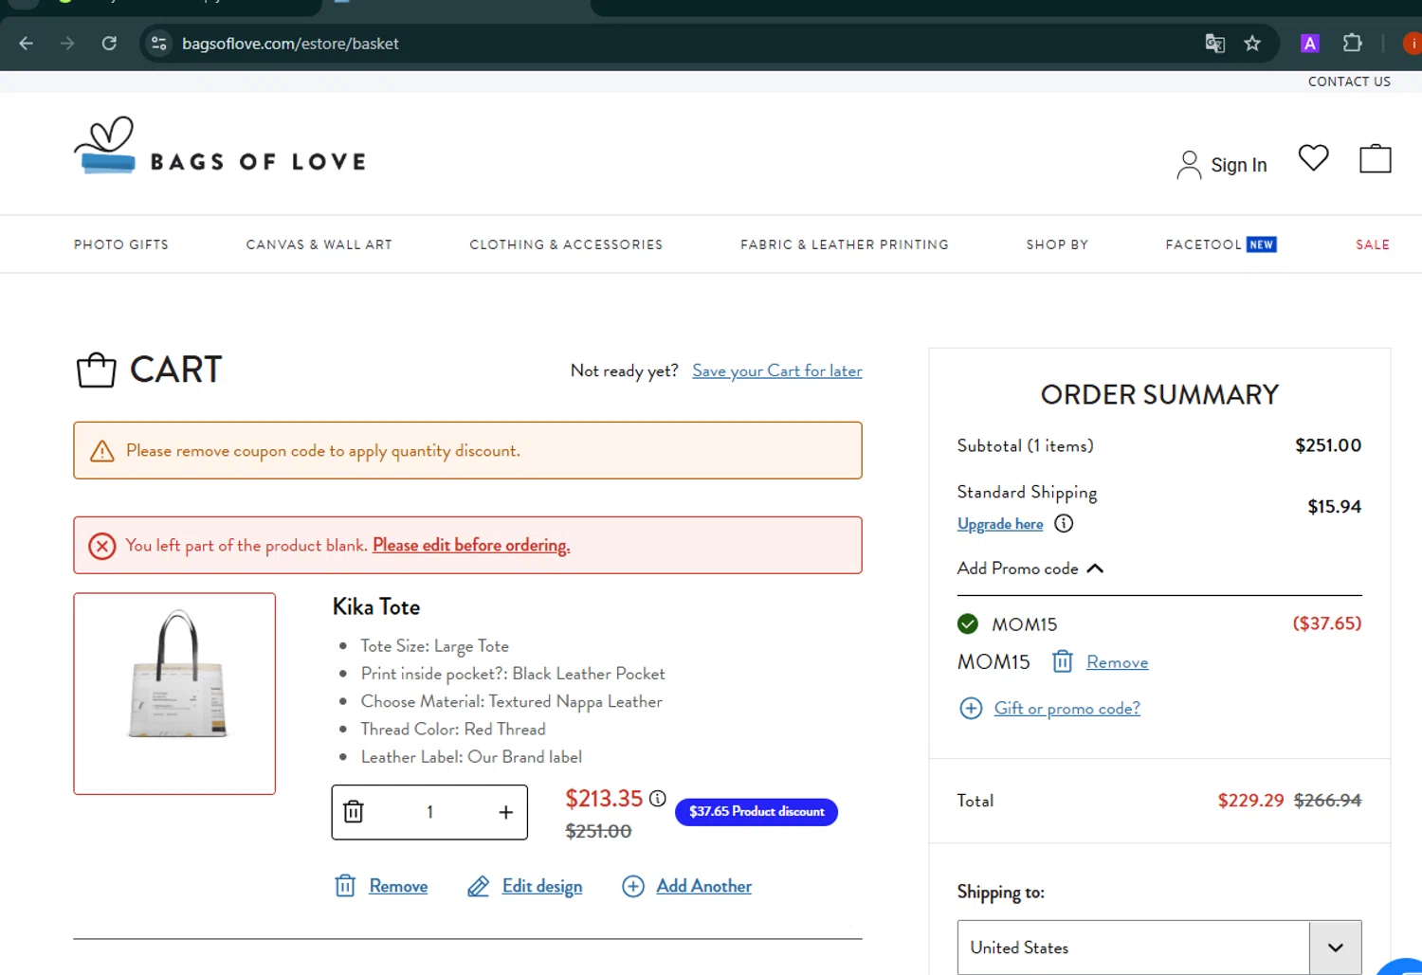
Task: Open the shopping bag icon in header
Action: click(1375, 158)
